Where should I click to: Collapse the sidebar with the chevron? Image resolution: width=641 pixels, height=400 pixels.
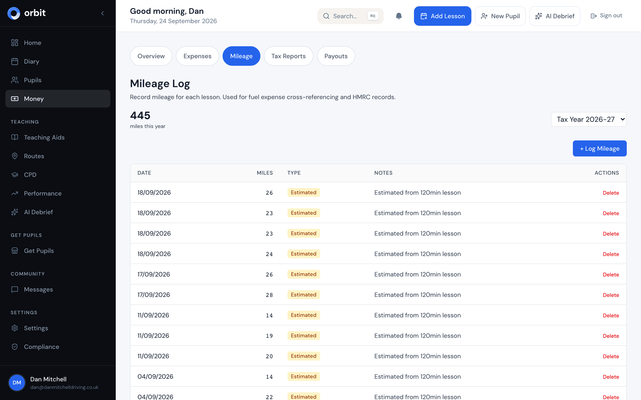click(102, 13)
